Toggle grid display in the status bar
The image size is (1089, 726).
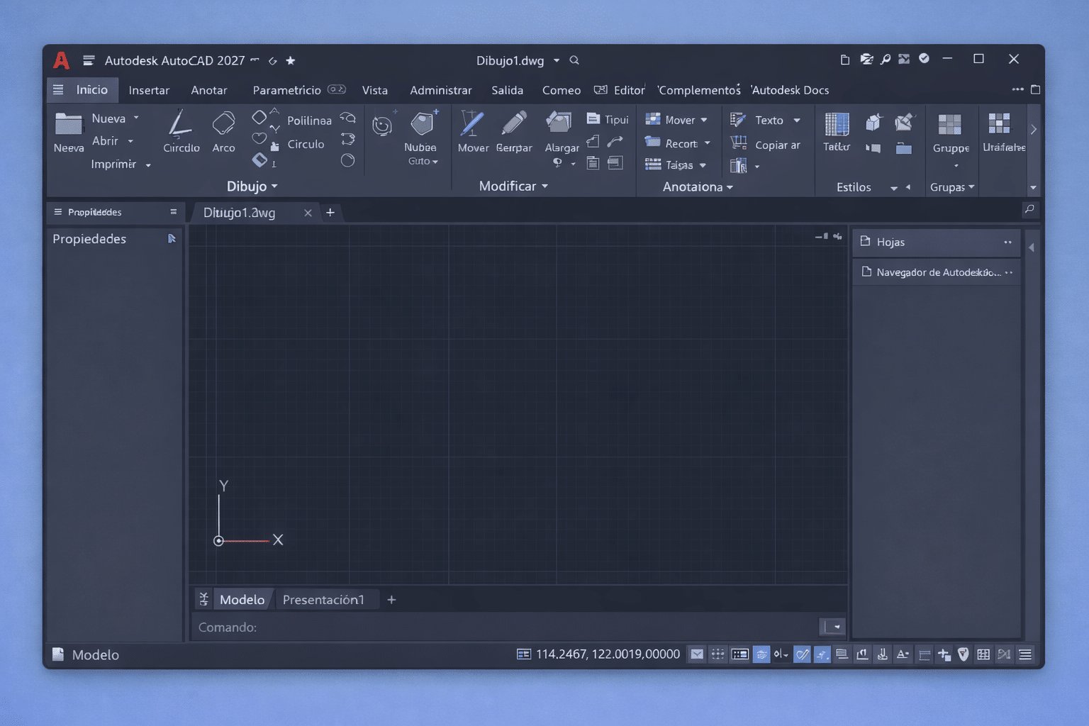tap(718, 654)
